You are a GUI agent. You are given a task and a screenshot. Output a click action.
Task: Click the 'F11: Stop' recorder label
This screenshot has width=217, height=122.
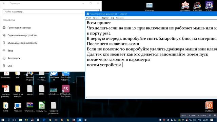(202, 115)
